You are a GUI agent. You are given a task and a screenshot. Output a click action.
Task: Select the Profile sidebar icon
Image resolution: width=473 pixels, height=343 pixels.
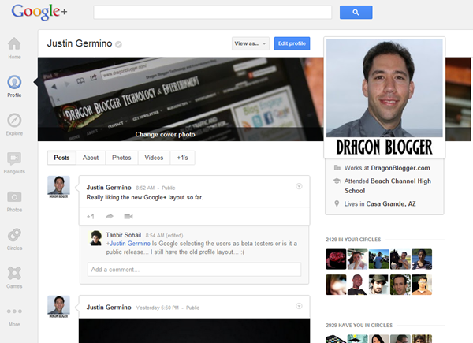tap(14, 82)
